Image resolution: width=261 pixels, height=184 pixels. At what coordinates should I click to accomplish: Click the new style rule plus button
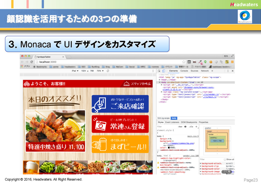pyautogui.click(x=197, y=127)
